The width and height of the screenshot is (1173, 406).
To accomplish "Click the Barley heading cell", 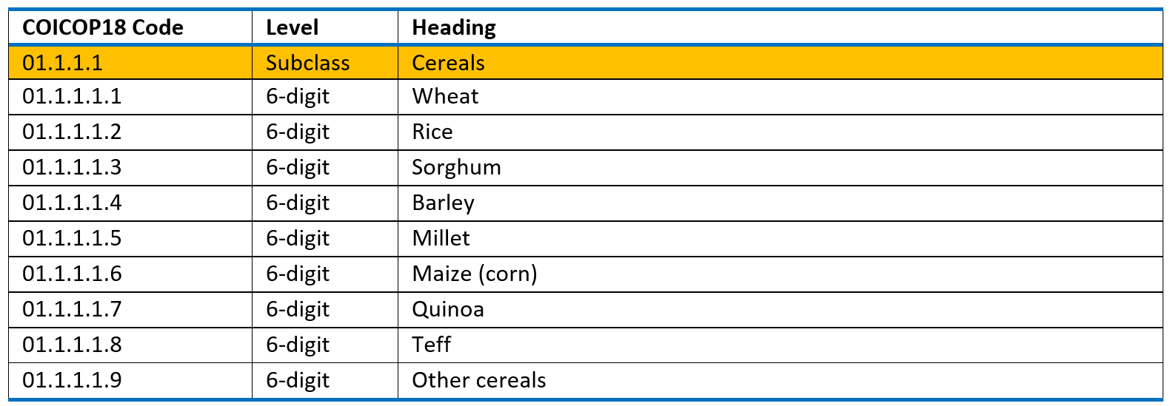I will click(781, 203).
